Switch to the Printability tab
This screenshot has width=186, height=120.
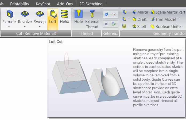[x=20, y=4]
